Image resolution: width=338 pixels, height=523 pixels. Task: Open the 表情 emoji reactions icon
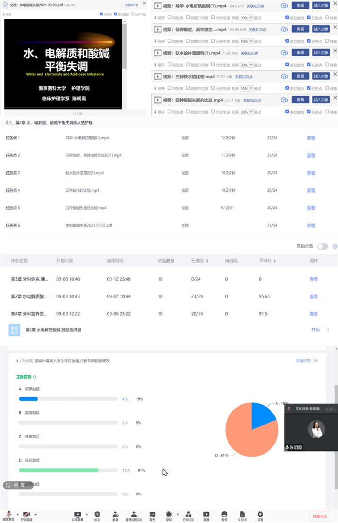coord(224,514)
